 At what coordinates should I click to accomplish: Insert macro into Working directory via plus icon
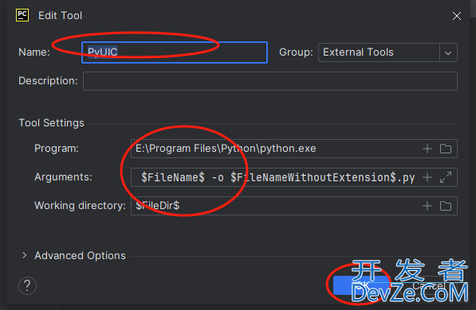click(x=427, y=206)
